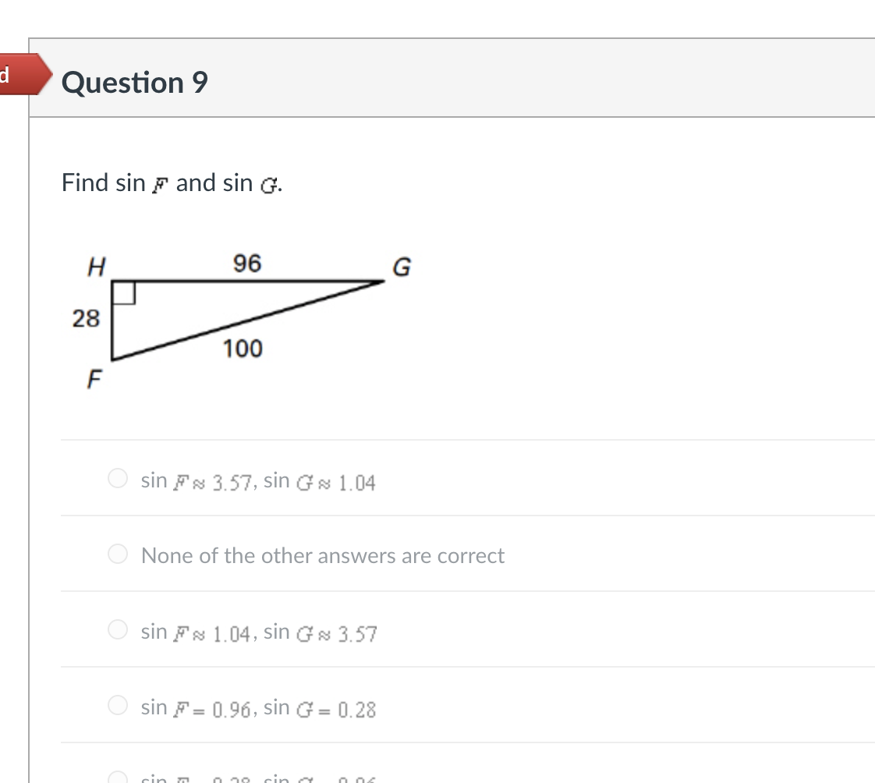875x783 pixels.
Task: Click vertex label F on the triangle
Action: (x=94, y=381)
